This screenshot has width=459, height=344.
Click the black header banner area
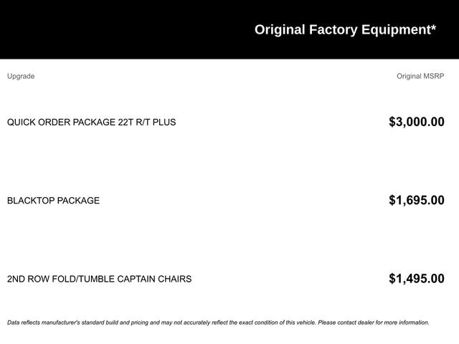[x=229, y=29]
